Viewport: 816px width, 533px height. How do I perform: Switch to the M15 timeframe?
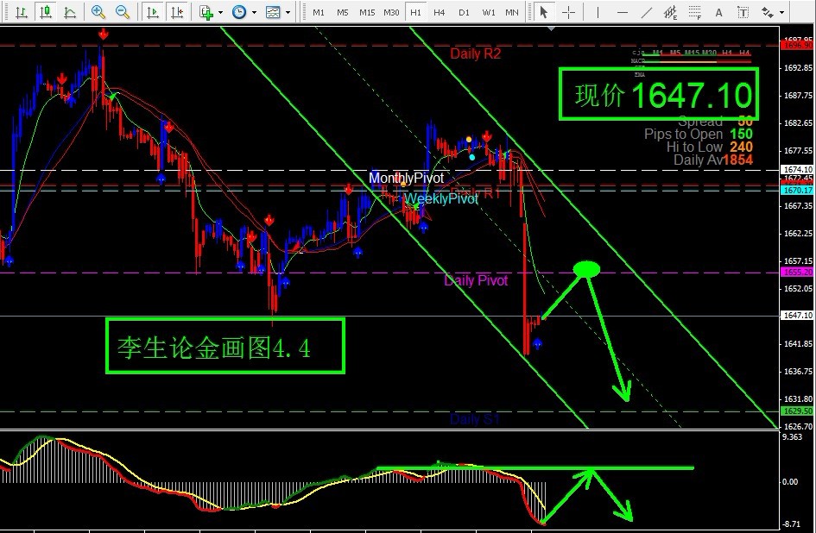367,12
